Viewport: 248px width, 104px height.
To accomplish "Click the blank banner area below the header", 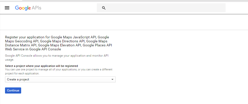I will pyautogui.click(x=124, y=22).
